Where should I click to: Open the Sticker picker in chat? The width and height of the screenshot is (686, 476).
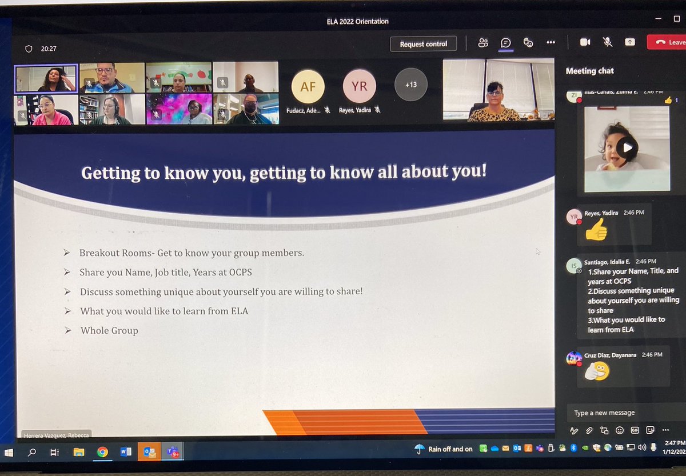click(650, 430)
